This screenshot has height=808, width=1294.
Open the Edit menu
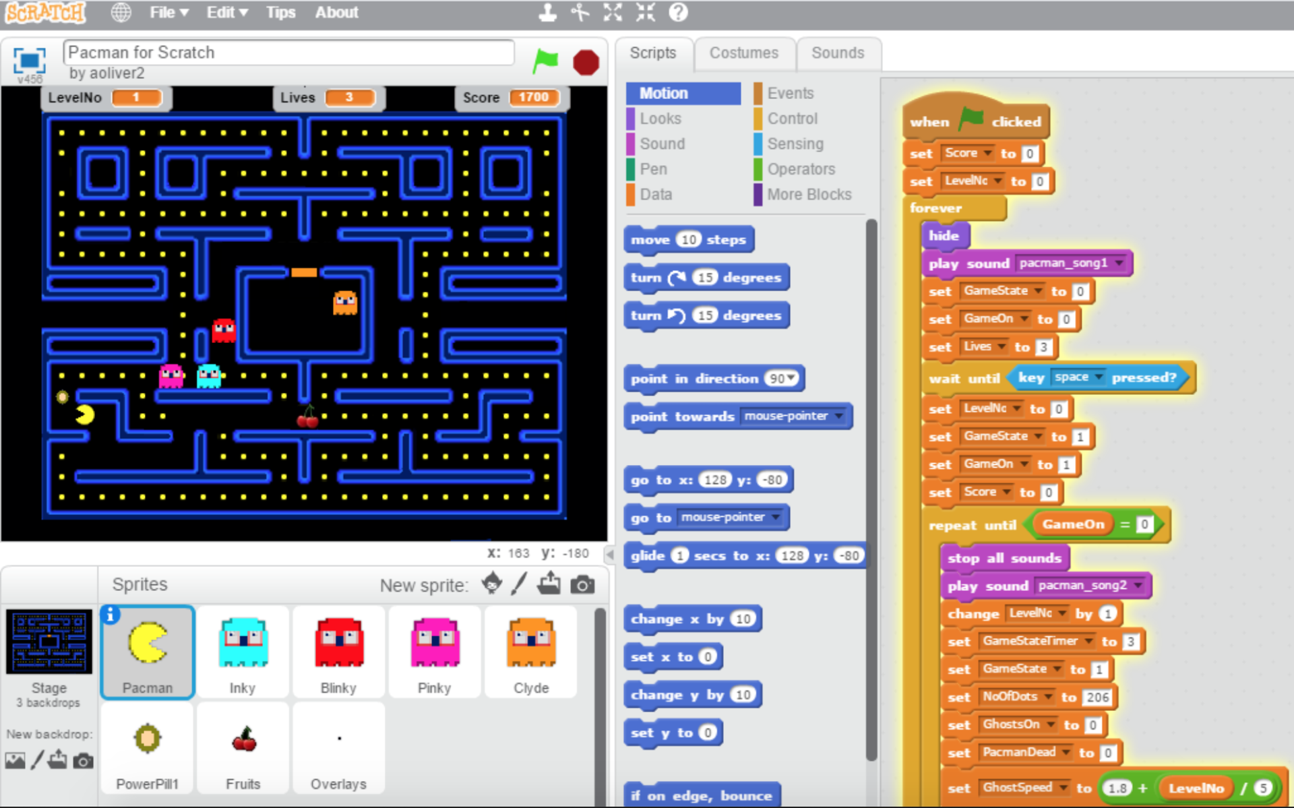(227, 12)
